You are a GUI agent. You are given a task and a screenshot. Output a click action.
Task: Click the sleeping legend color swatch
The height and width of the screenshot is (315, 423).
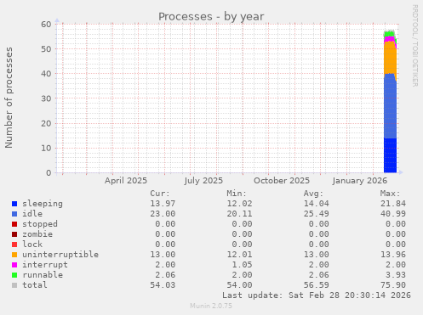coord(14,204)
